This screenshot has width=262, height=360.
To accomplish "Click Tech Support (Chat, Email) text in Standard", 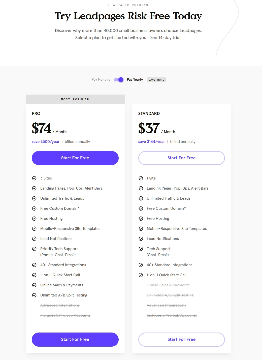I will (159, 252).
